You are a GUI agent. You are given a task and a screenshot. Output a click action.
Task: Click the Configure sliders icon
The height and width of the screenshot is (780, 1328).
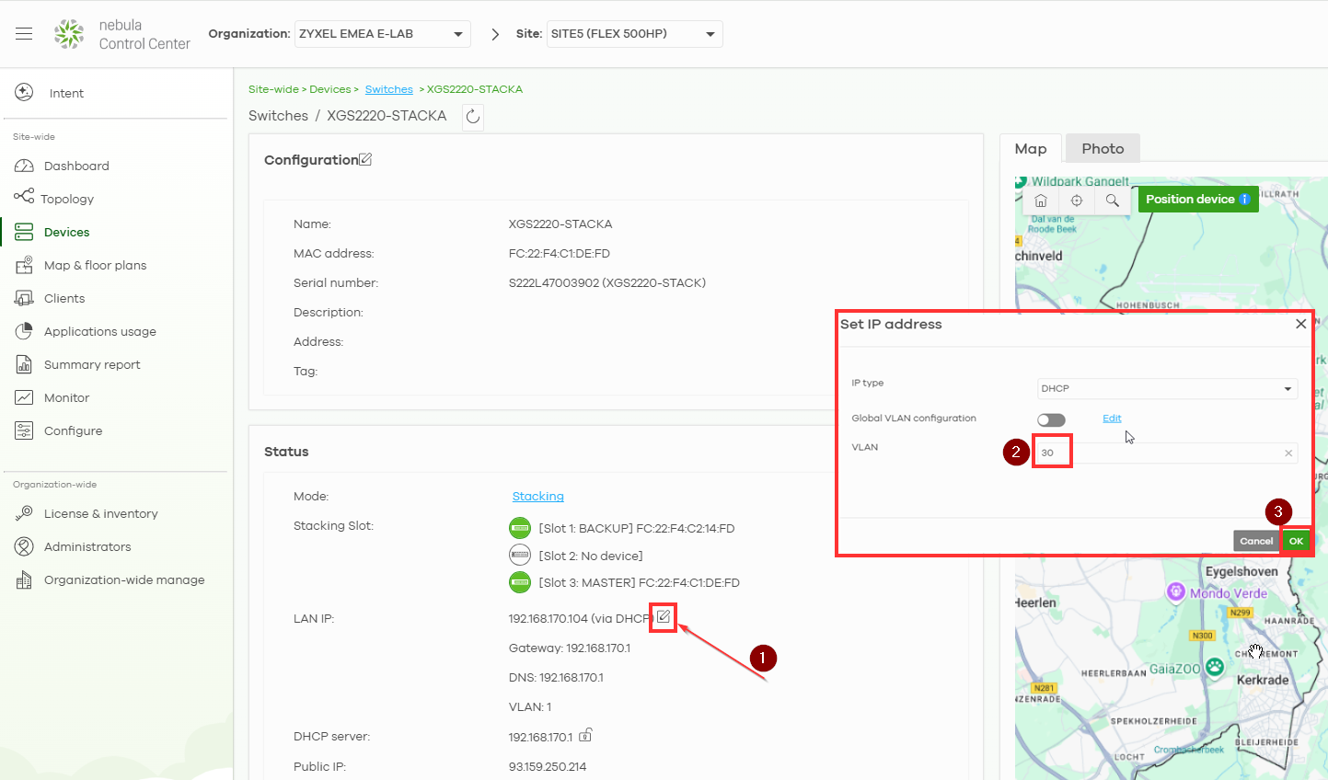(x=25, y=430)
